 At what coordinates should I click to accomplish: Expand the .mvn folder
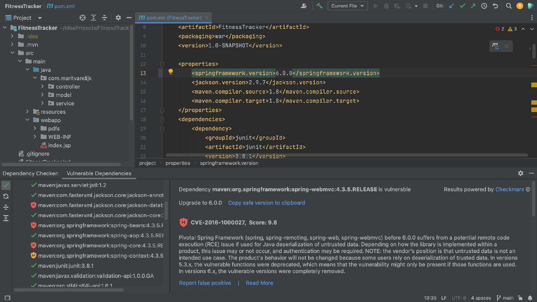coord(12,44)
